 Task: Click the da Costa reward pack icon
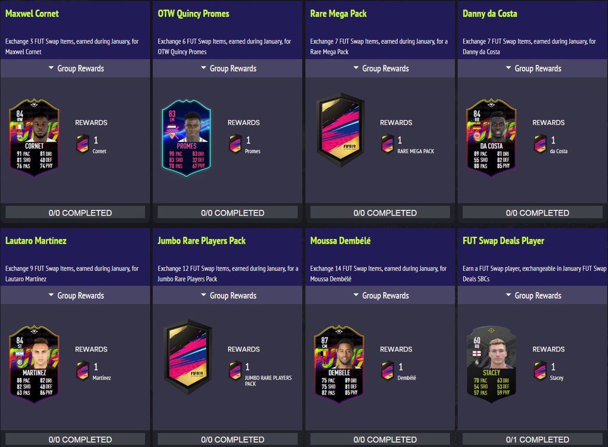(540, 144)
